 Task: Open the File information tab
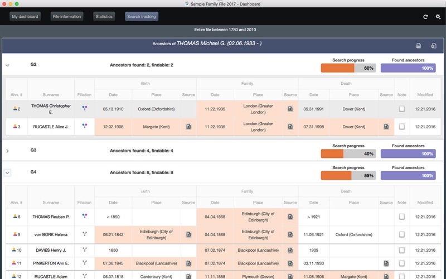(67, 17)
